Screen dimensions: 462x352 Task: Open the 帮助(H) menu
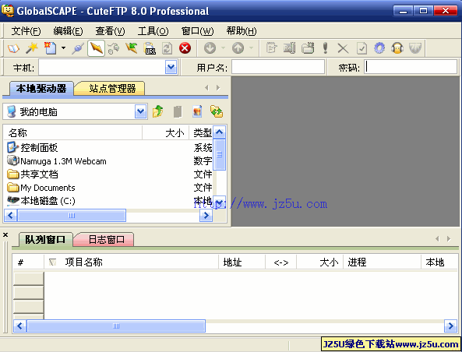[x=242, y=30]
